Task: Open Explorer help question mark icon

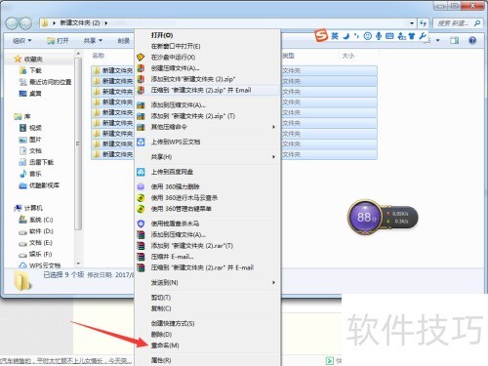Action: pyautogui.click(x=472, y=40)
